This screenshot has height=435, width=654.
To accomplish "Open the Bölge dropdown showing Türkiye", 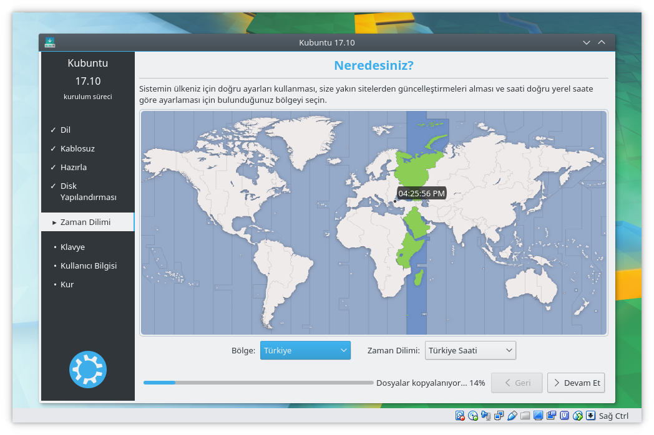I will pyautogui.click(x=305, y=350).
